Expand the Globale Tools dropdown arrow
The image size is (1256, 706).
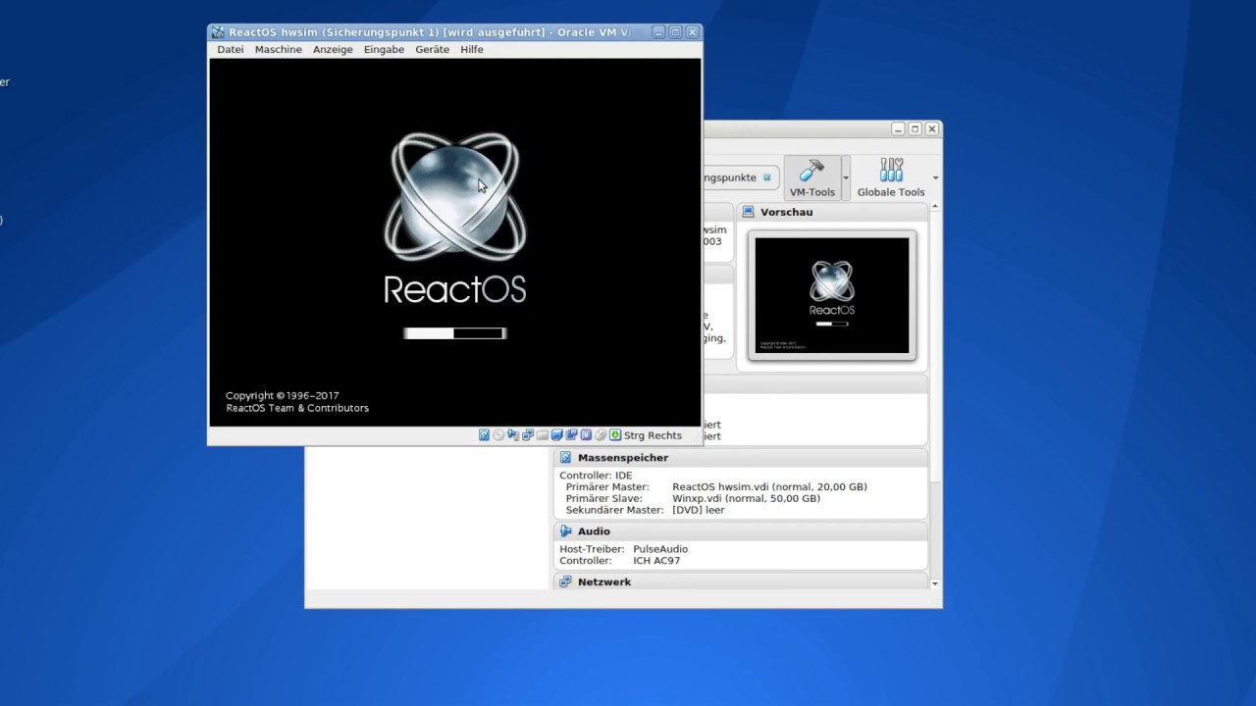pyautogui.click(x=935, y=178)
